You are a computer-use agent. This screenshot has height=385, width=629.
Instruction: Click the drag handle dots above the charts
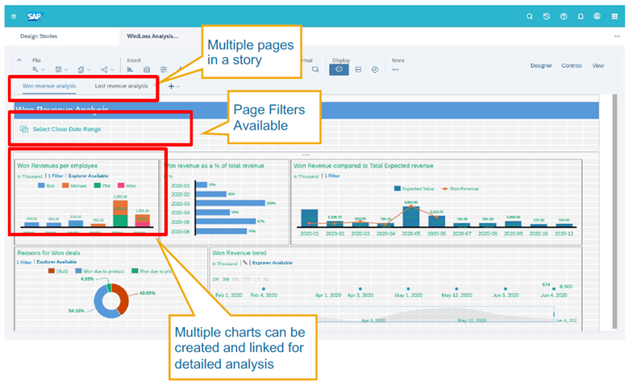tap(306, 155)
